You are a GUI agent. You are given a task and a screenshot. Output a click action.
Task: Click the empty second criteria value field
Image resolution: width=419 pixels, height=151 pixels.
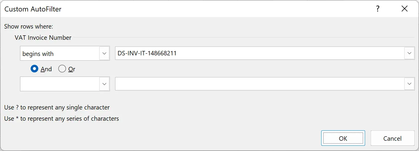[259, 84]
